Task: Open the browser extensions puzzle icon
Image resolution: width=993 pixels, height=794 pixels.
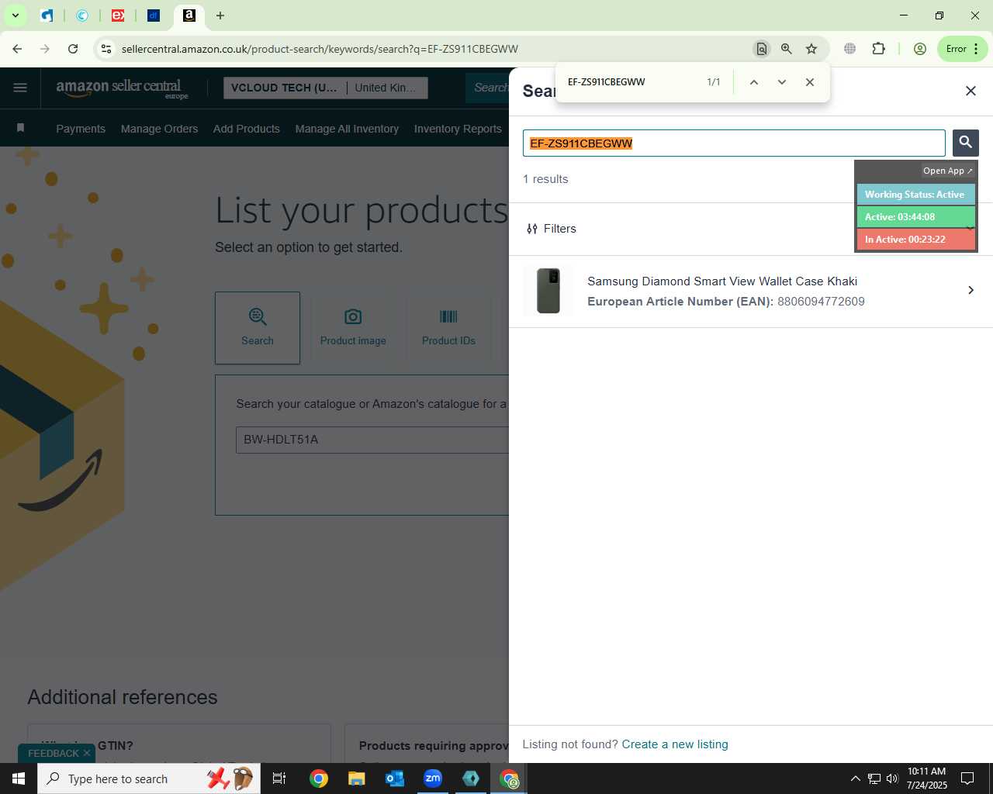Action: [x=878, y=49]
